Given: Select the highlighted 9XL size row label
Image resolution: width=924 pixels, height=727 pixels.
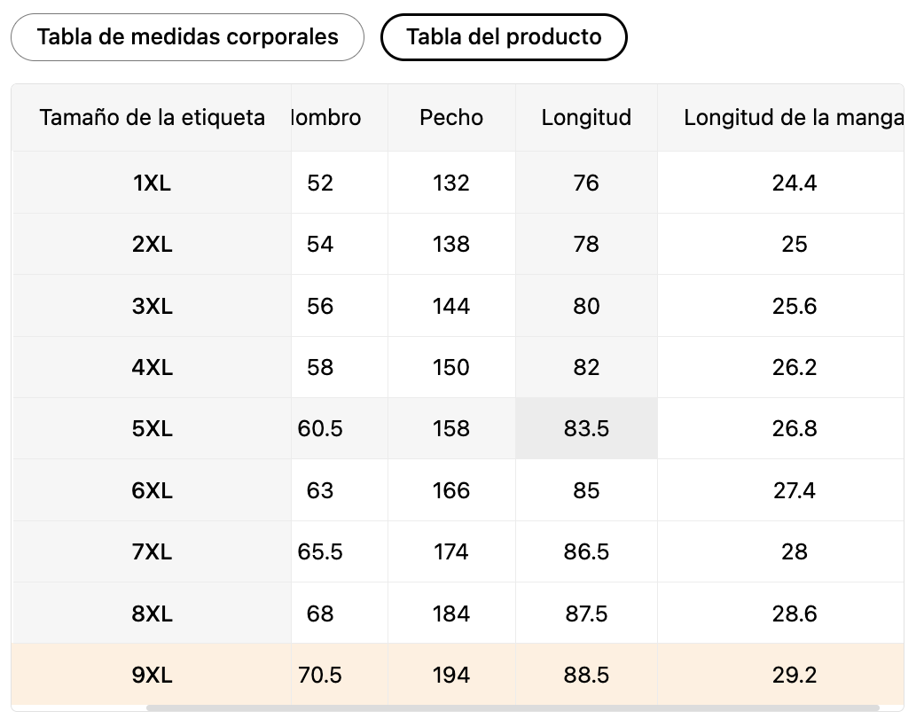Looking at the screenshot, I should click(x=152, y=676).
